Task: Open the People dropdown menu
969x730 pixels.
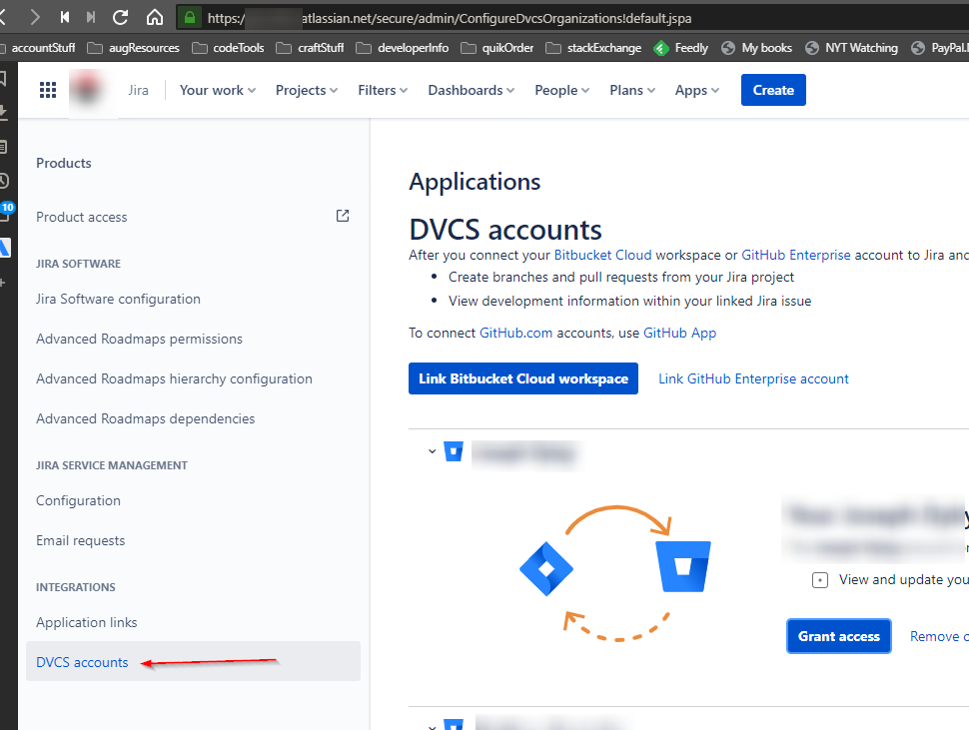Action: tap(561, 90)
